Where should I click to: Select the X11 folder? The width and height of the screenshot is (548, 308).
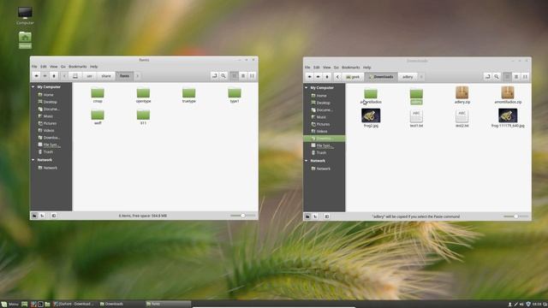pos(143,117)
